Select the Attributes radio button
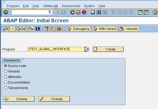The height and width of the screenshot is (109, 158). tap(6, 77)
